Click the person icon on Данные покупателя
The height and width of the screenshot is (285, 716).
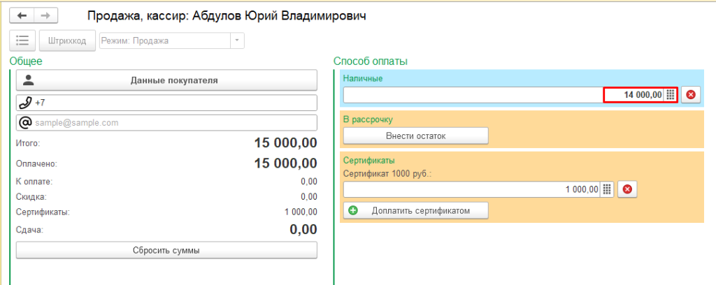coord(29,80)
